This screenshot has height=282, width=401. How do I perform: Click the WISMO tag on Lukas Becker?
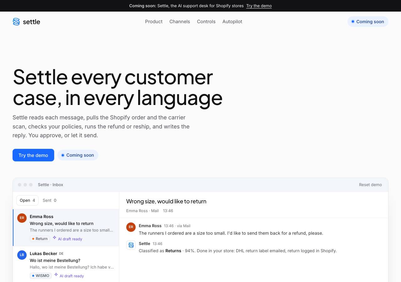[x=41, y=276]
